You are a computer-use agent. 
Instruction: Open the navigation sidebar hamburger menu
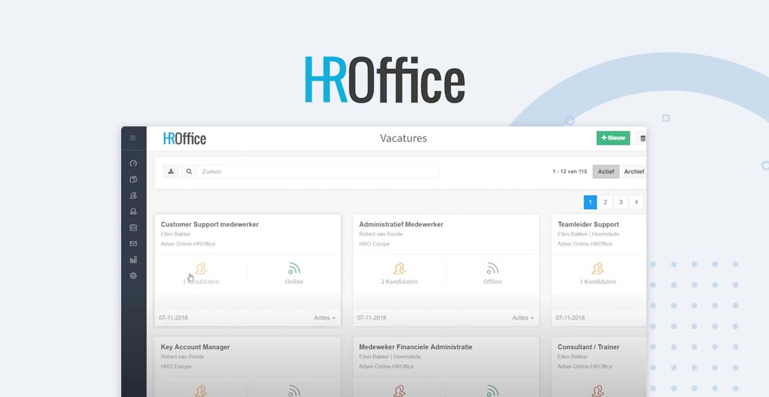pyautogui.click(x=133, y=137)
